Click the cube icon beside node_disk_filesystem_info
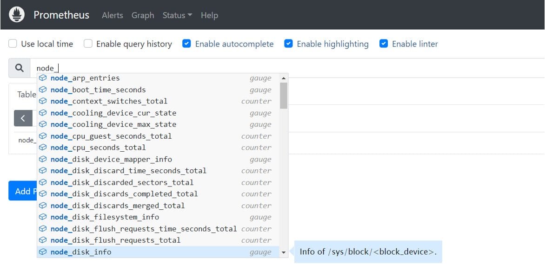 tap(43, 217)
